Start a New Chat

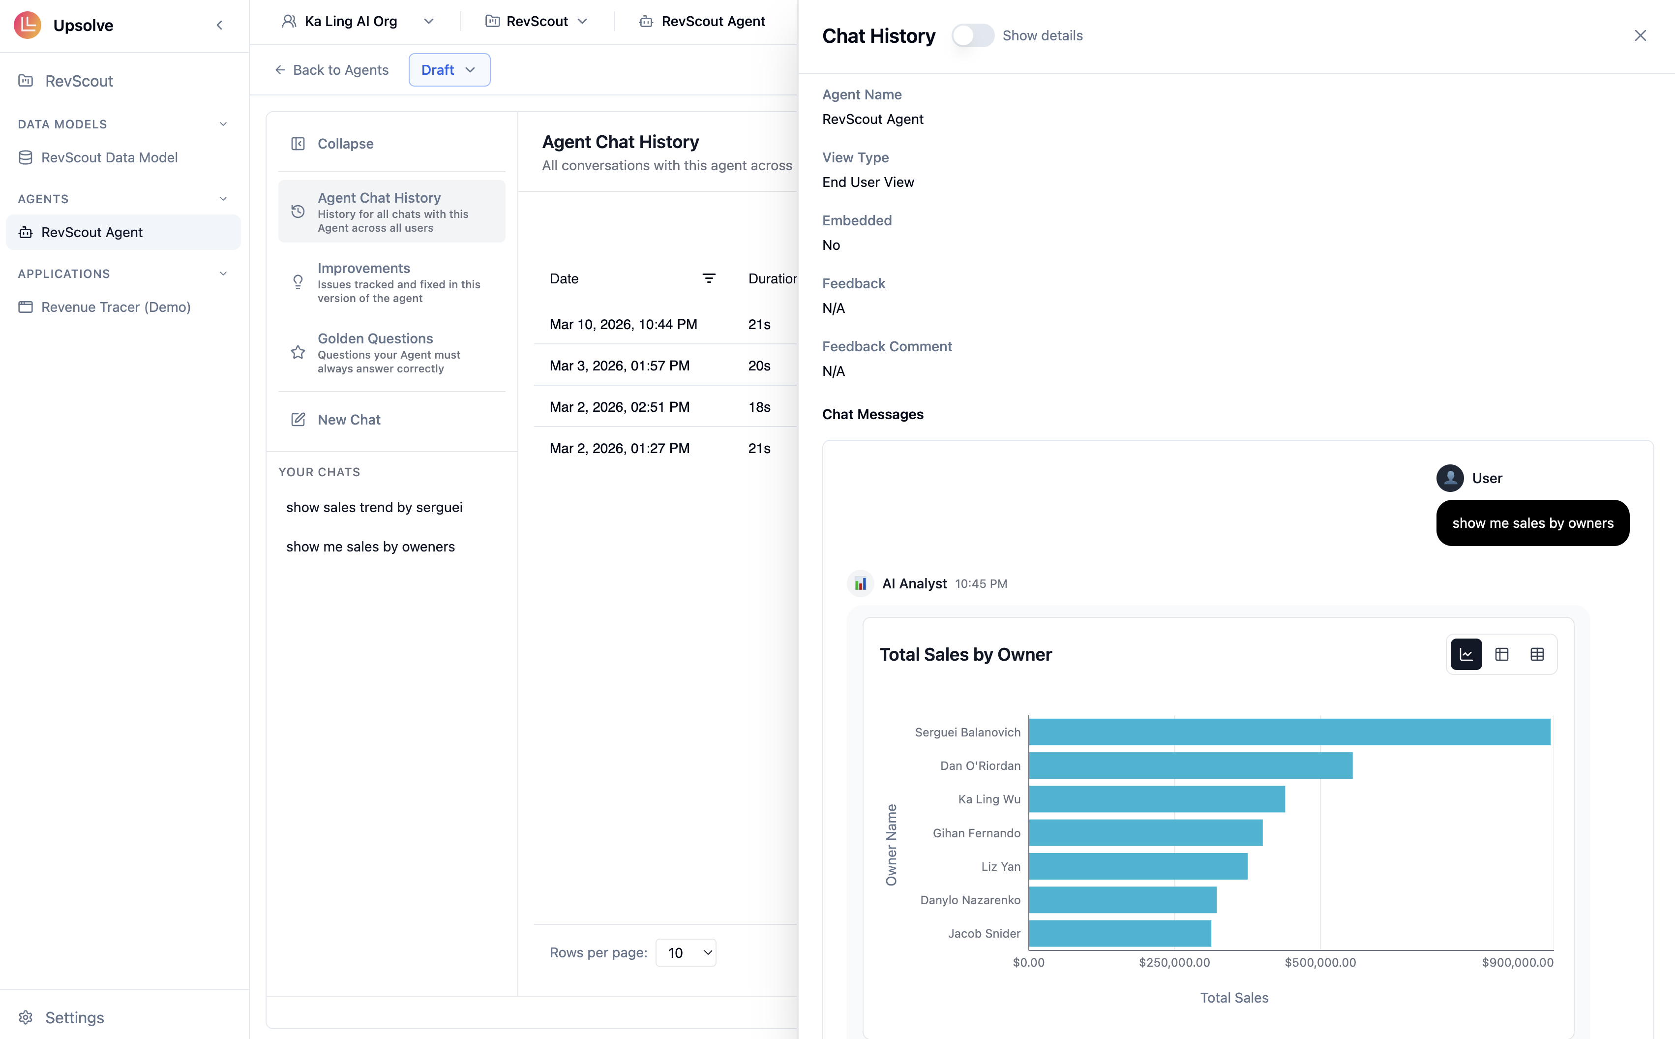pos(348,419)
